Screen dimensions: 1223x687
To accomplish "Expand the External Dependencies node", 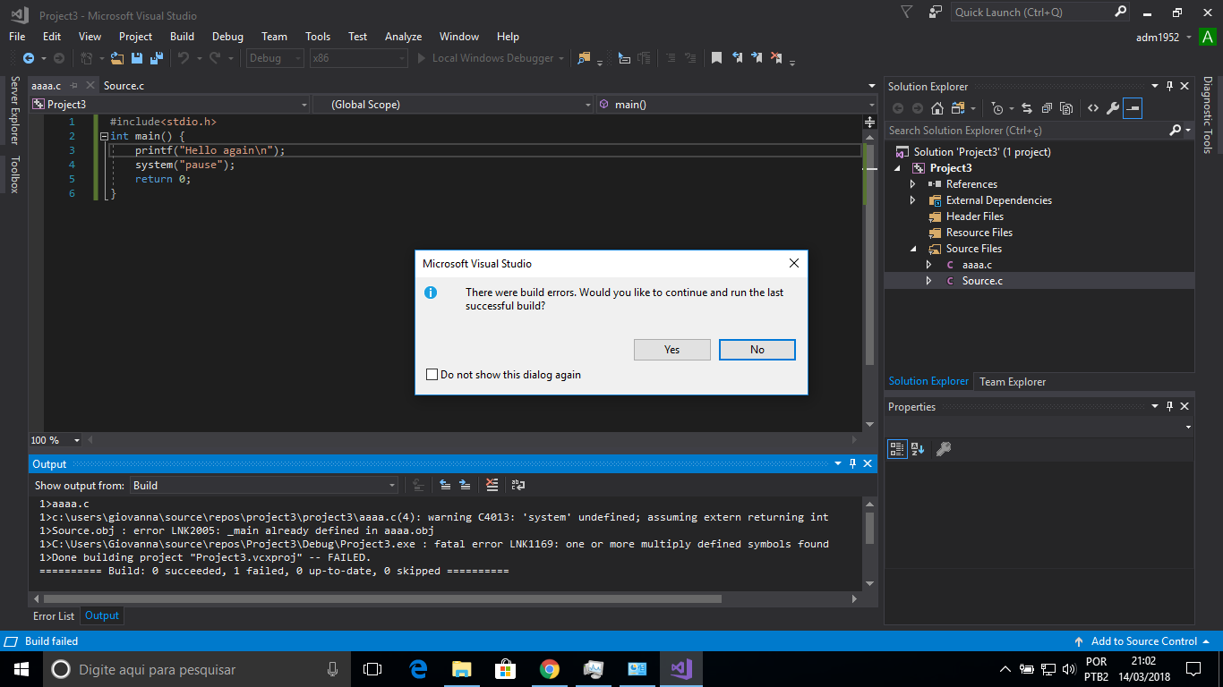I will click(913, 200).
